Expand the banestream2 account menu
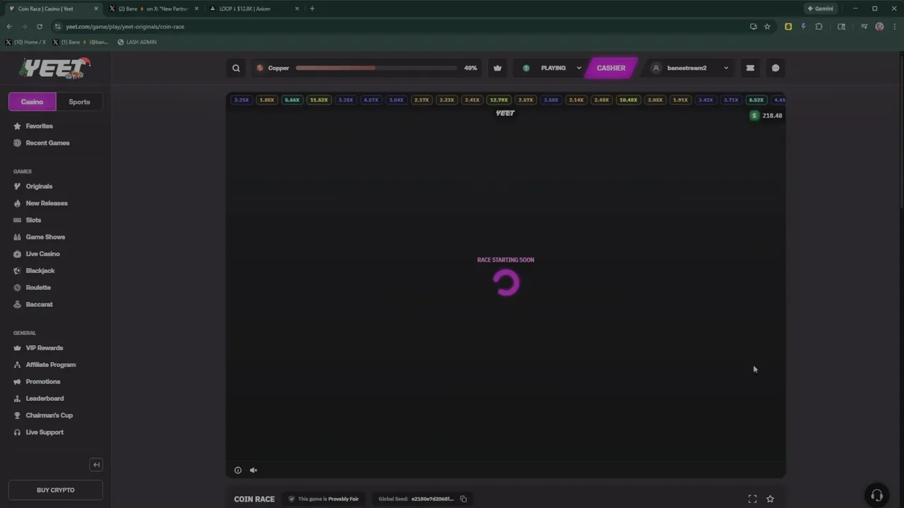This screenshot has width=904, height=508. 691,68
